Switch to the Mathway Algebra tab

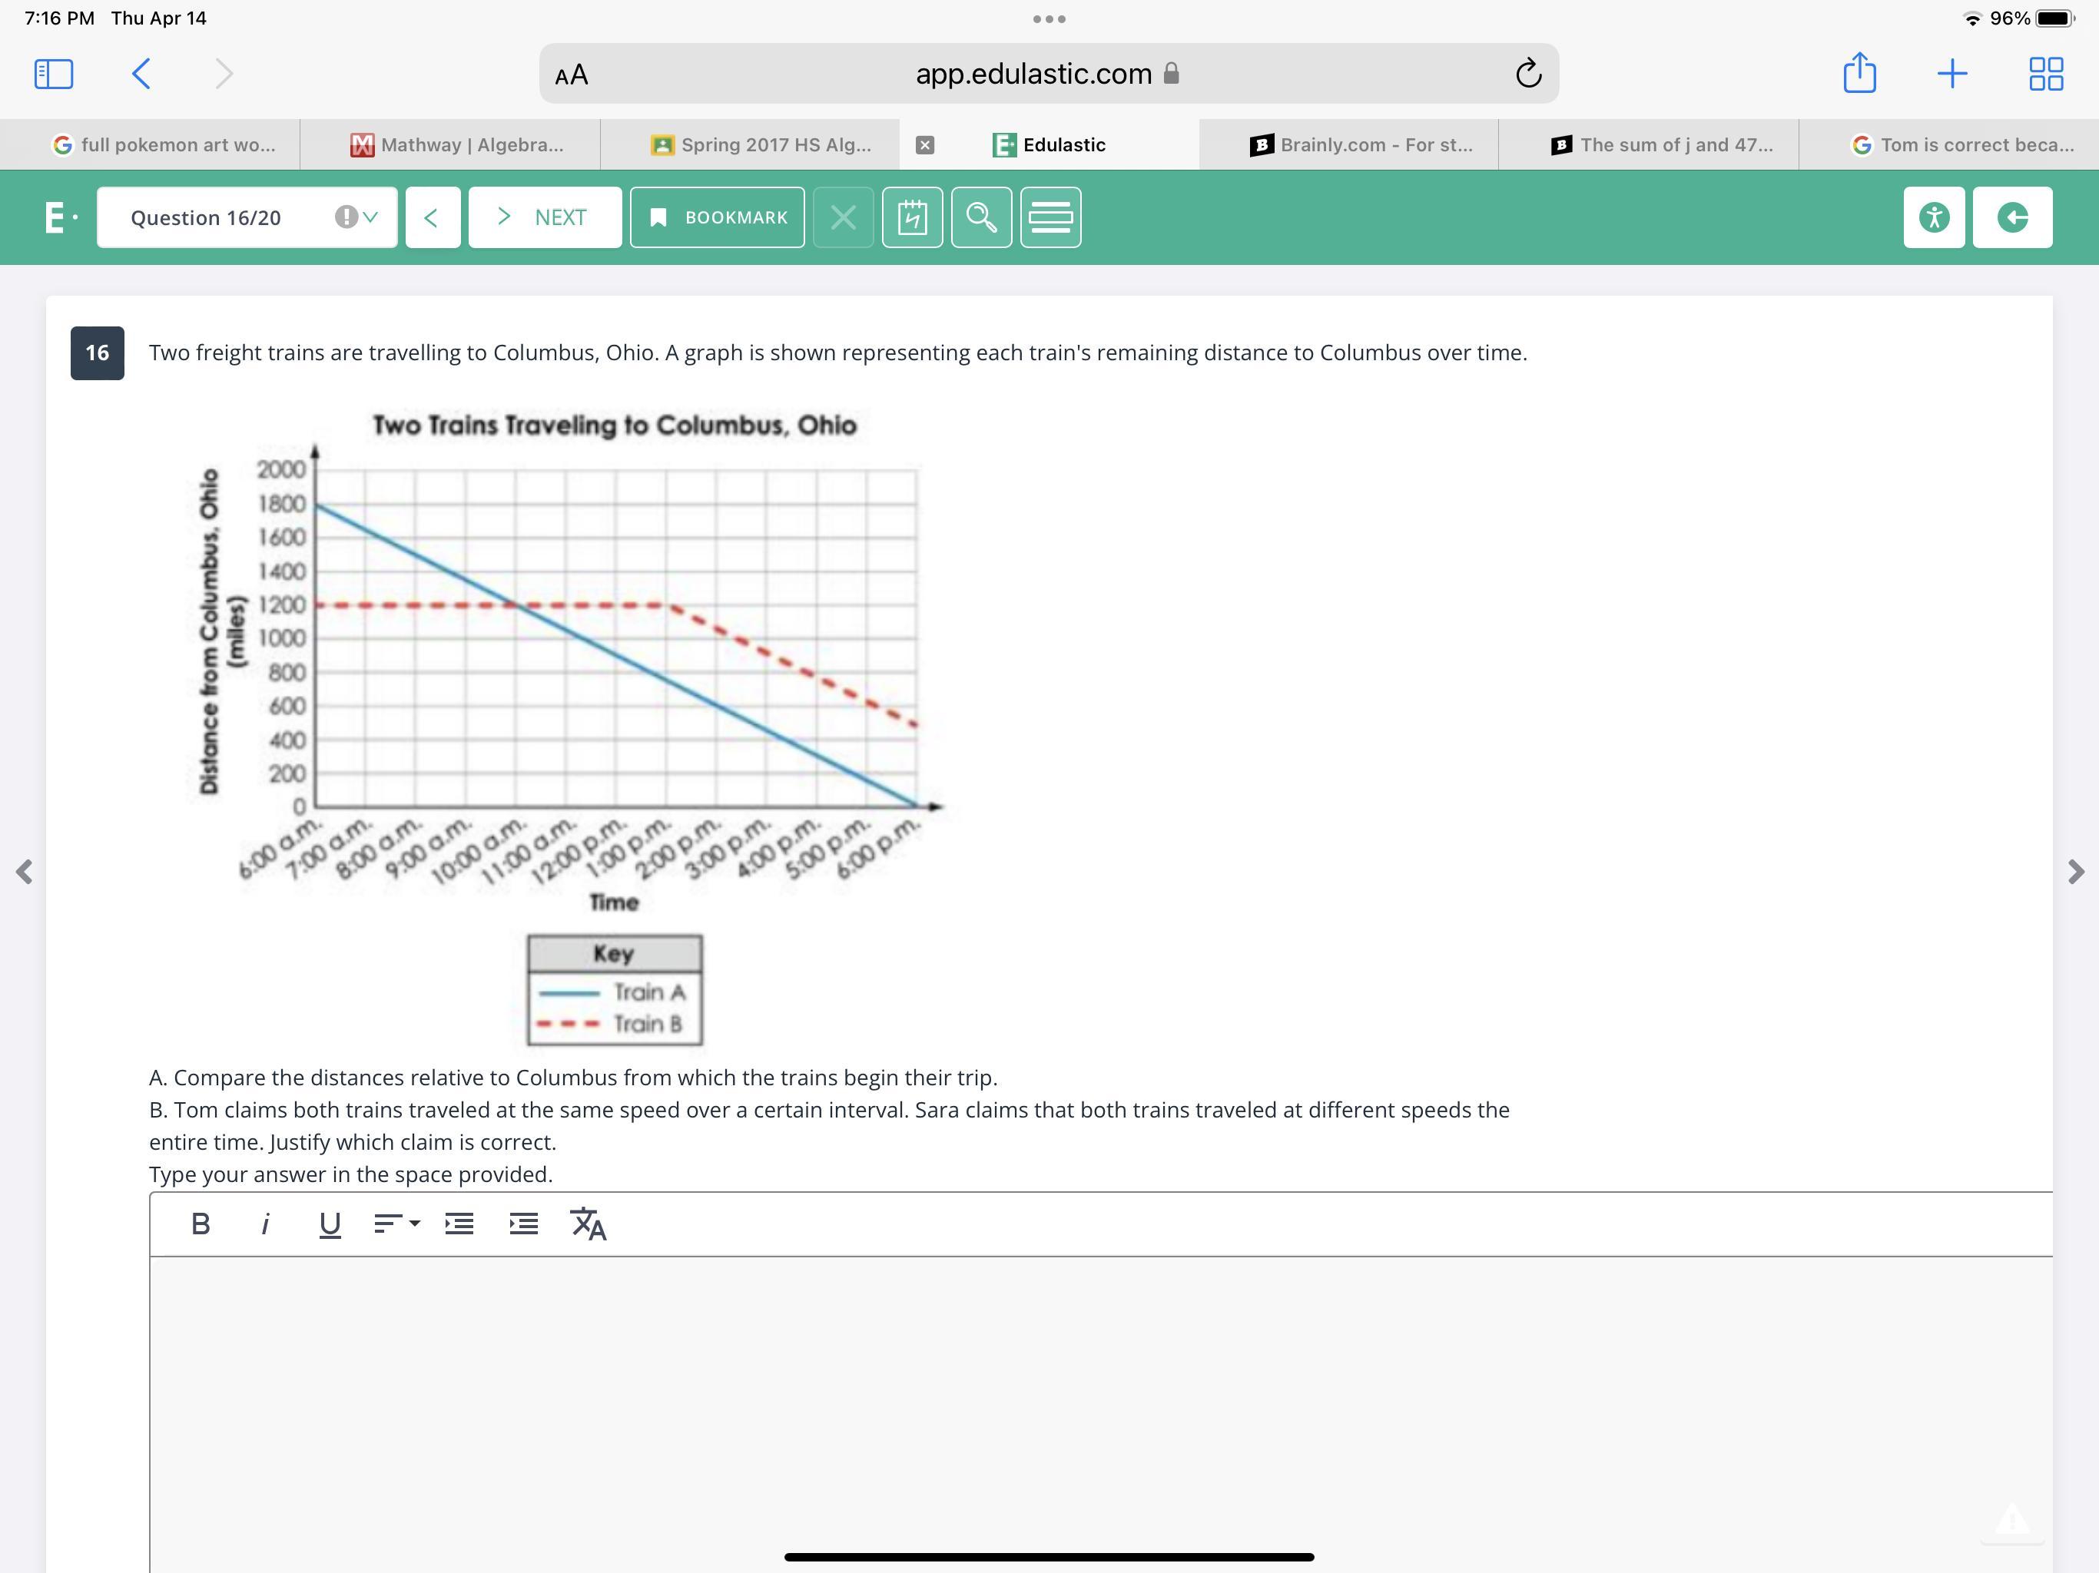457,144
